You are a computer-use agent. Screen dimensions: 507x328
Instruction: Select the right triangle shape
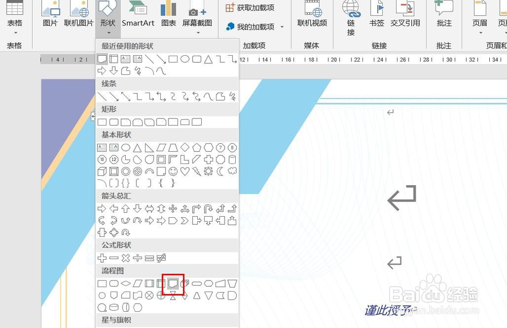coord(149,148)
